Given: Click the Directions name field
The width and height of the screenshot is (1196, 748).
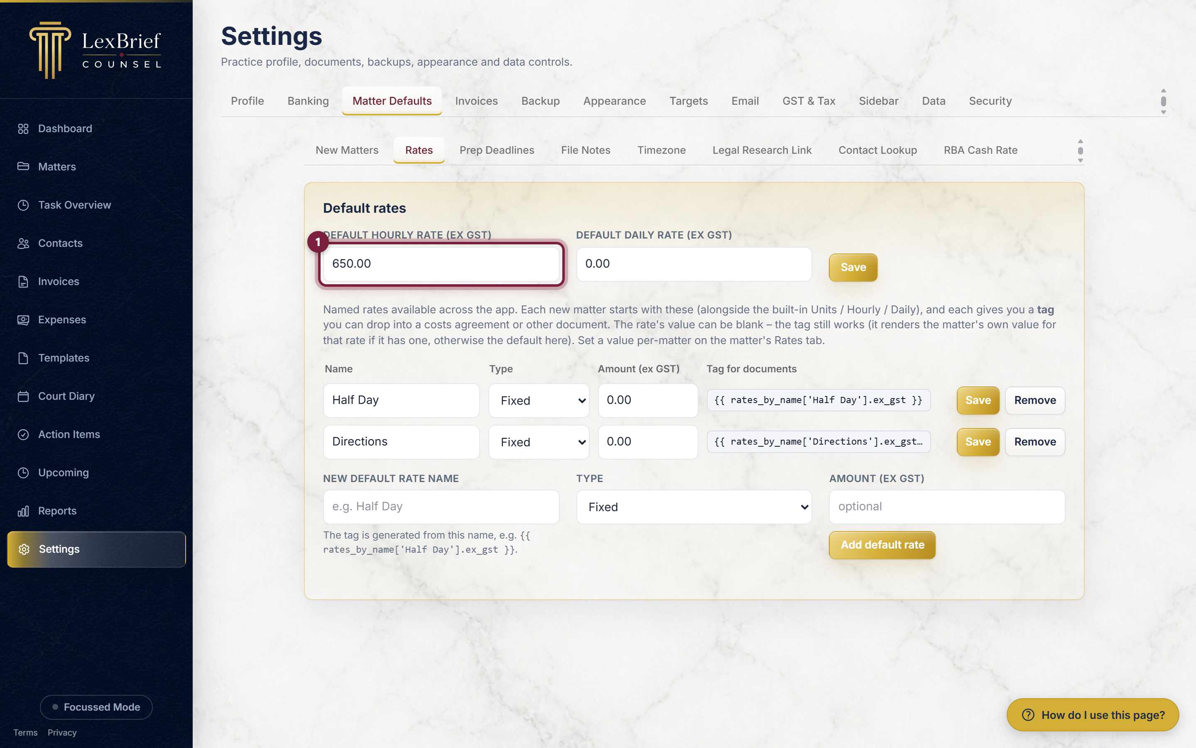Looking at the screenshot, I should (401, 442).
